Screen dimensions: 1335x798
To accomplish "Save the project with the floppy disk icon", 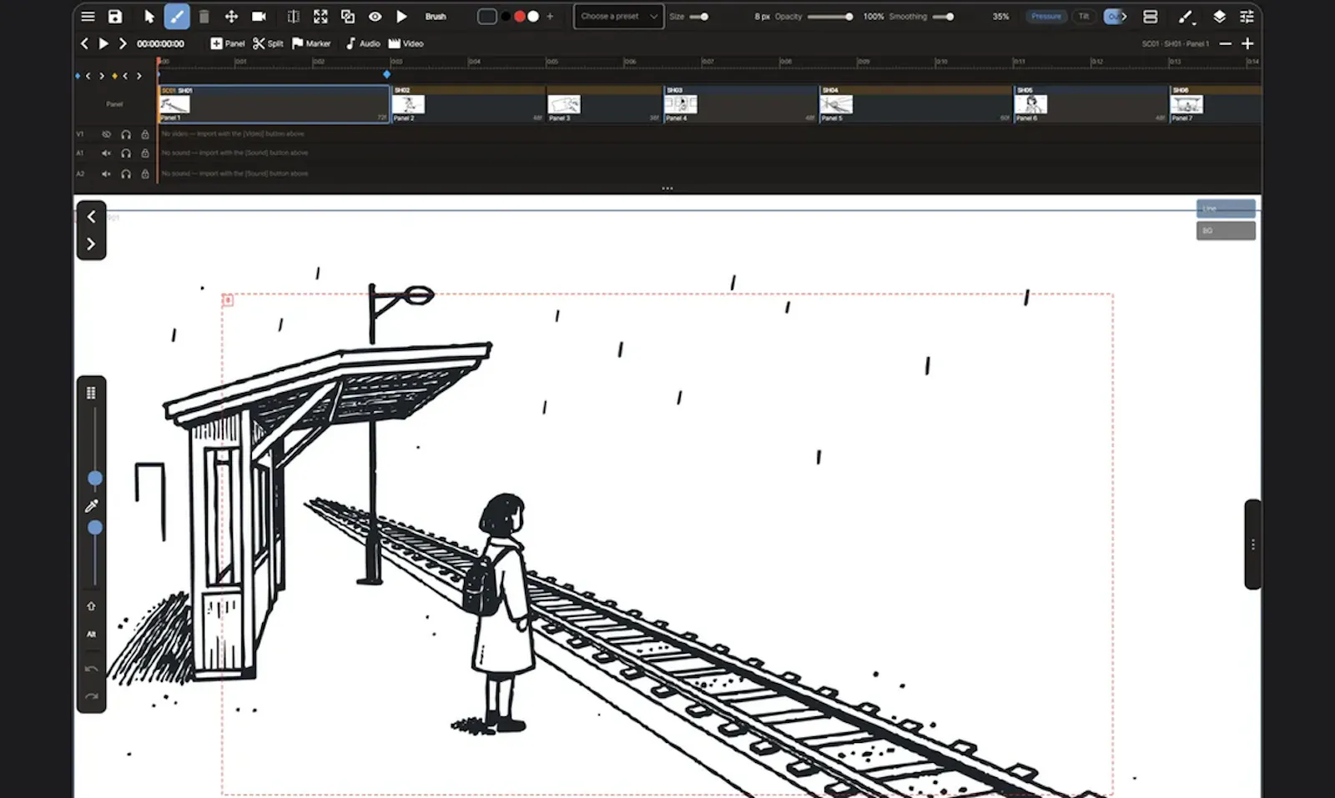I will point(115,16).
